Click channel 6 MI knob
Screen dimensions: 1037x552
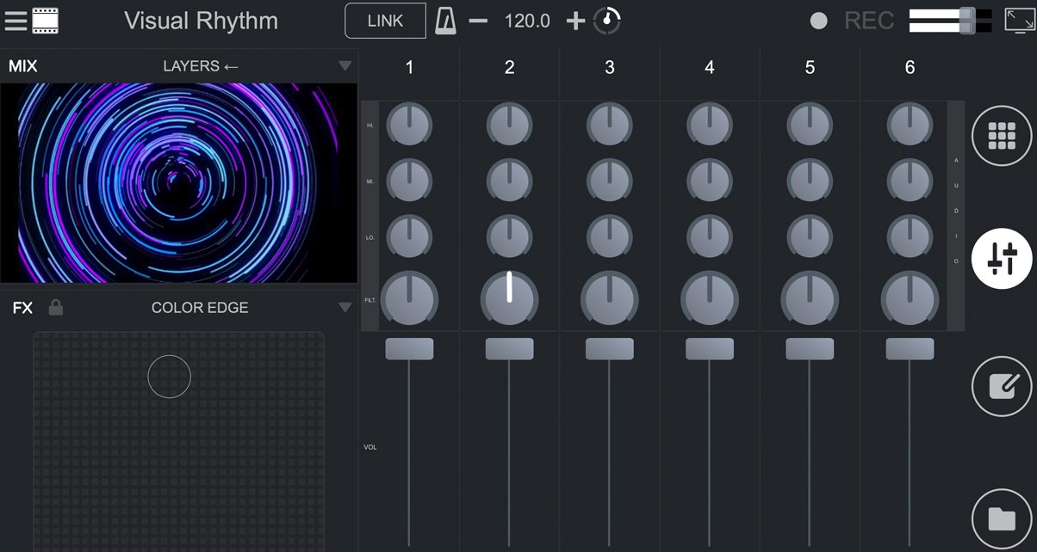click(910, 181)
